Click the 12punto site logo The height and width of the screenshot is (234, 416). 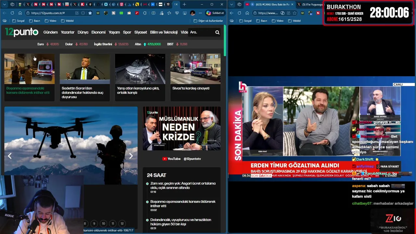(21, 32)
